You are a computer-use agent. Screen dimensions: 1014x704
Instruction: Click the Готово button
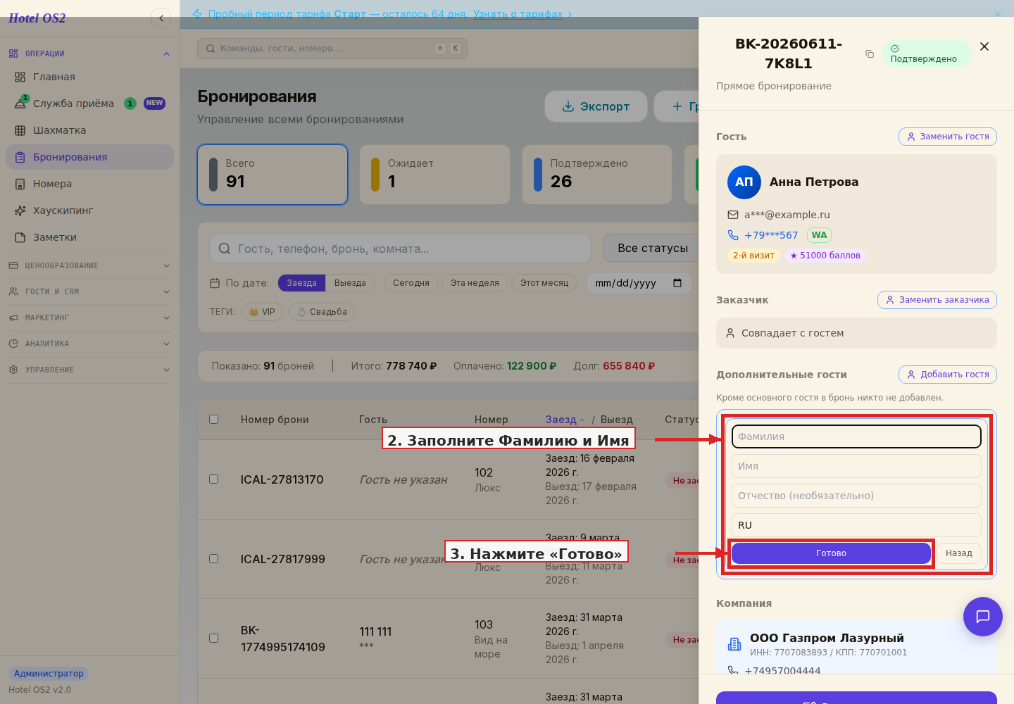(831, 553)
